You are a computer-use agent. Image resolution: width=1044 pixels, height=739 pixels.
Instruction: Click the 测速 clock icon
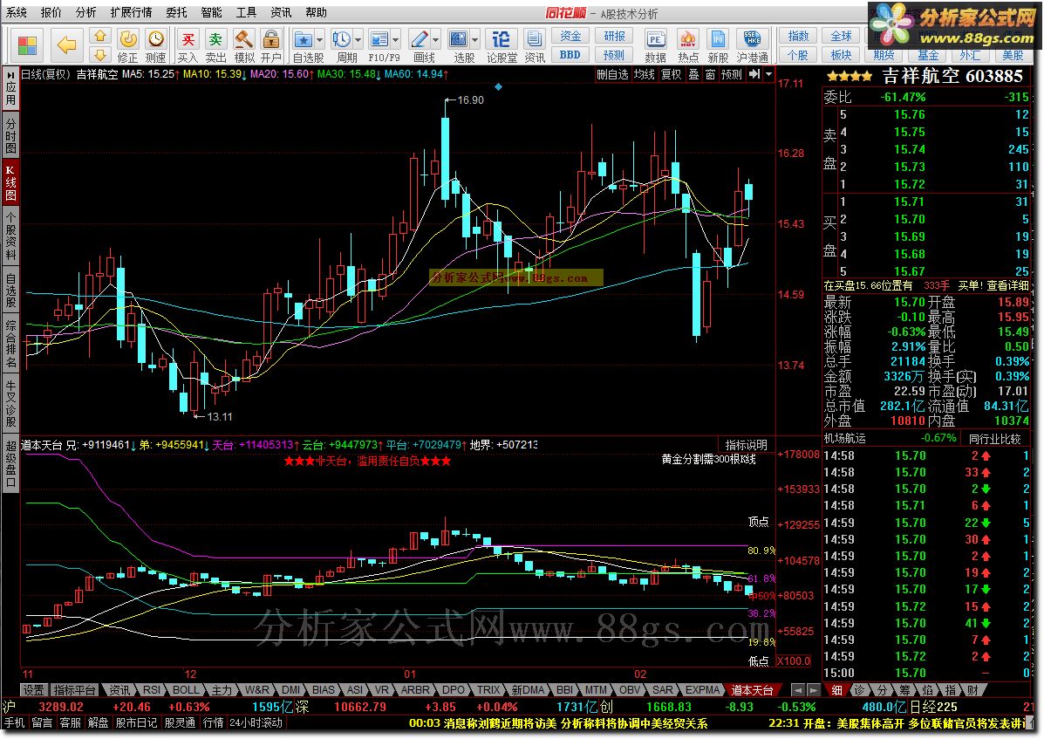pos(156,46)
